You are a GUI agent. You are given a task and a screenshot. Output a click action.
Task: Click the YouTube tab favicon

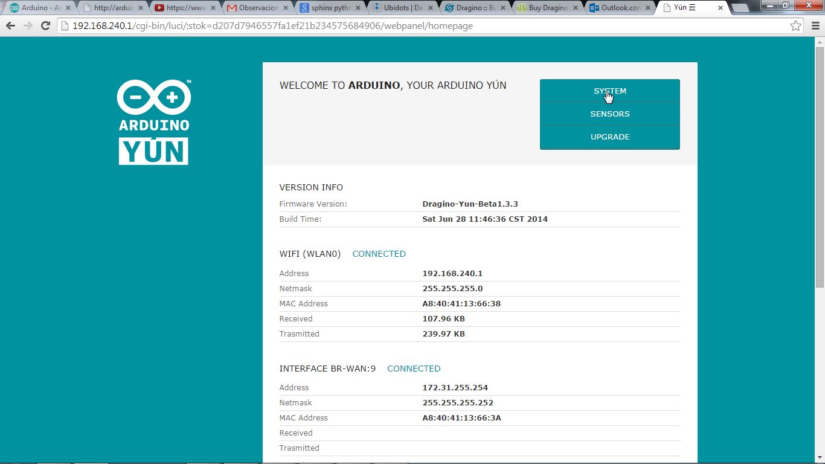point(159,8)
